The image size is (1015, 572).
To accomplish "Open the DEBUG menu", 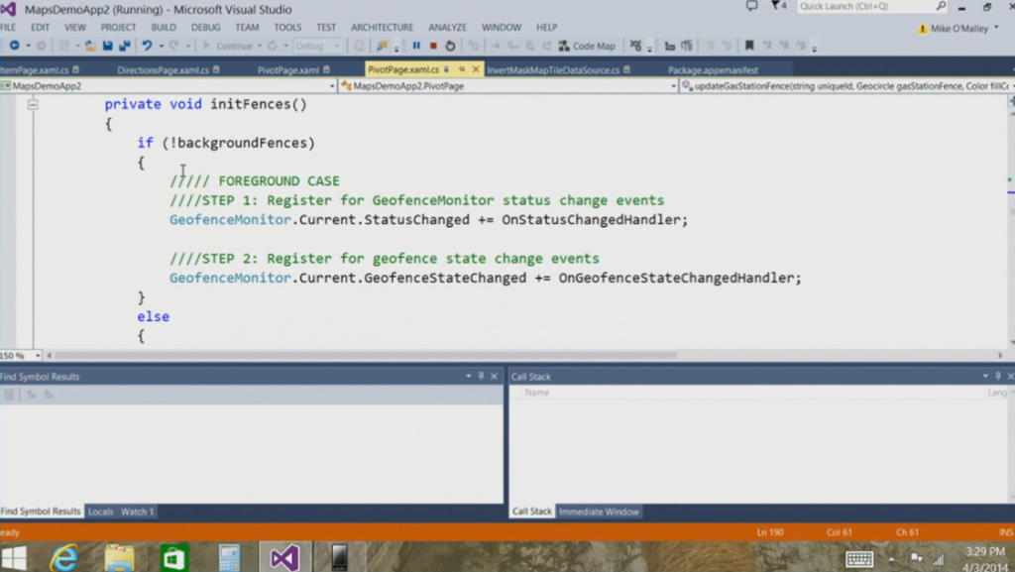I will pyautogui.click(x=206, y=27).
